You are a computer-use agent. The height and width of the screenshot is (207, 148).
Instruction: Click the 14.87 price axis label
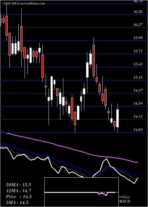coord(138,90)
